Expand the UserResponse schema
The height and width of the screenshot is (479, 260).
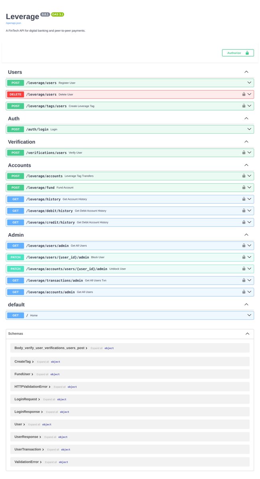point(28,437)
